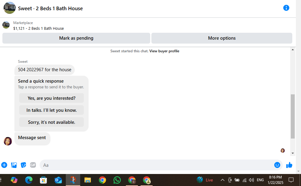Switch ENG input language
Image resolution: width=301 pixels, height=186 pixels.
(260, 180)
